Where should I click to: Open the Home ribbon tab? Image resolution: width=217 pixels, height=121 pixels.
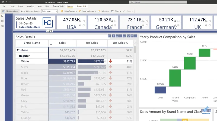tap(12, 6)
